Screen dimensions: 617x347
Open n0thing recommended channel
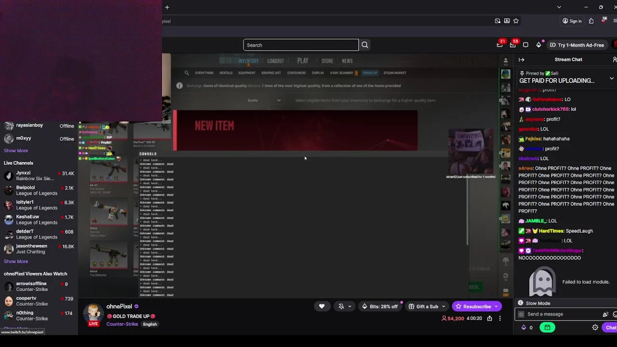(x=39, y=316)
